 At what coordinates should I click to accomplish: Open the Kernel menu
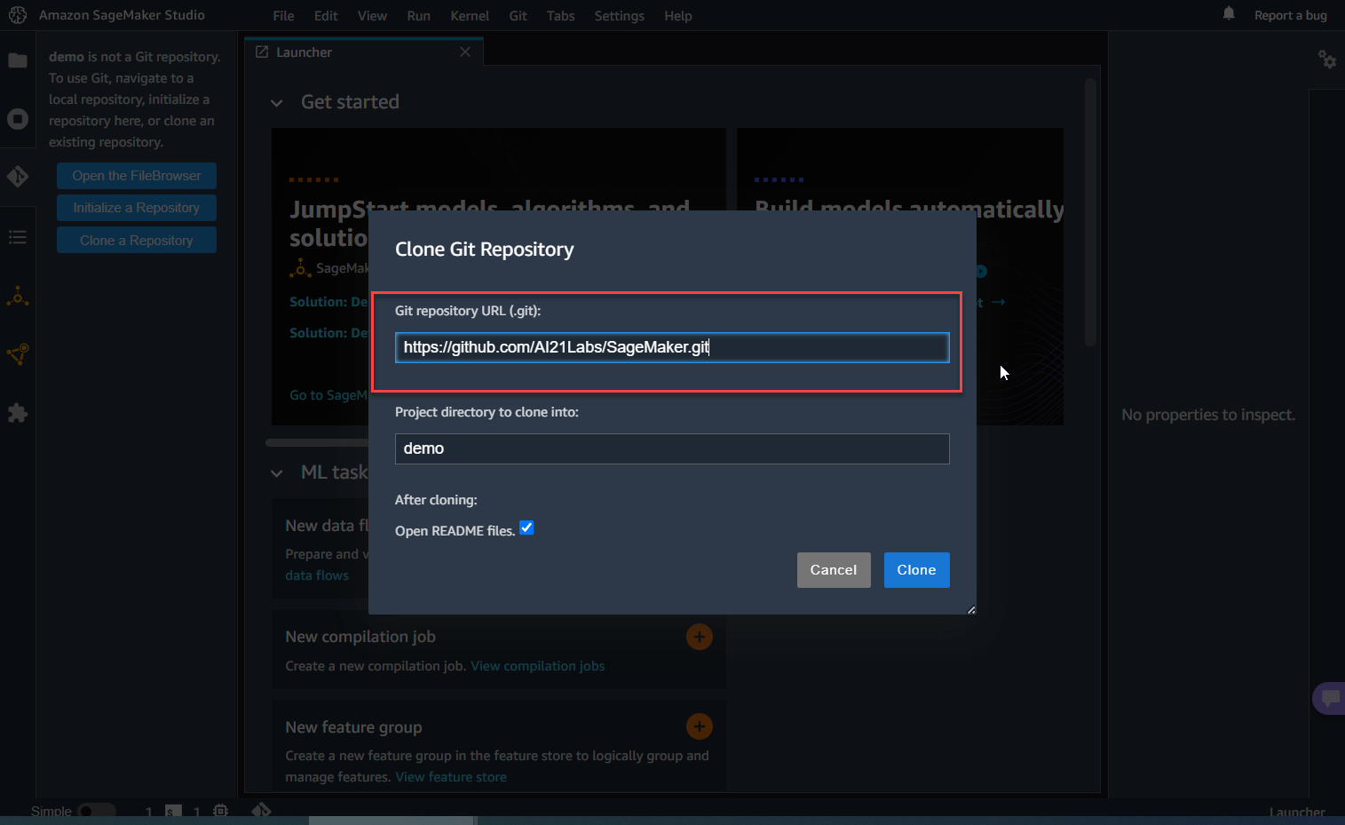click(470, 16)
